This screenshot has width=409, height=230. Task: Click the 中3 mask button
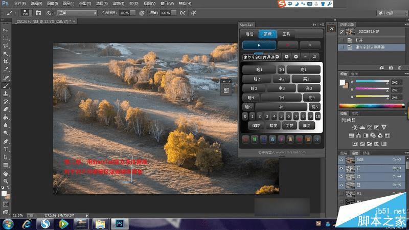pos(282,88)
